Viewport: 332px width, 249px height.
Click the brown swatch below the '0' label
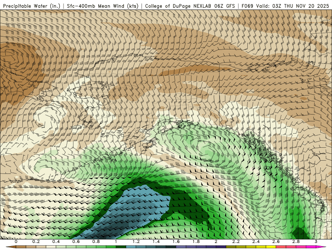coord(21,247)
